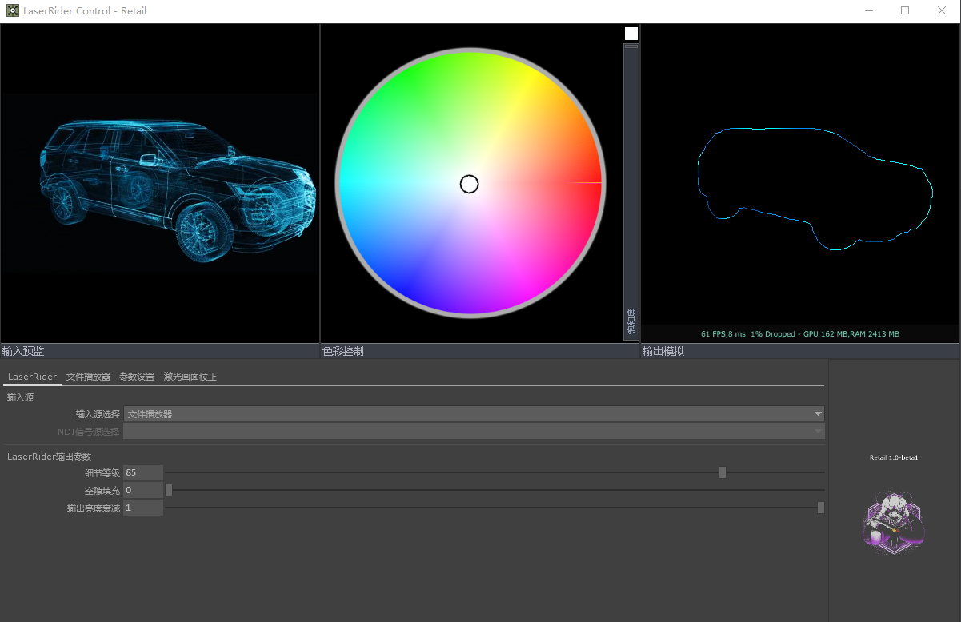Click the Retail 1.0-beta1 version text
This screenshot has width=961, height=622.
pos(894,457)
